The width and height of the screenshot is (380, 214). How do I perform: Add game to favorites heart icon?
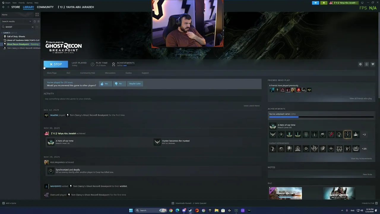pos(373,64)
